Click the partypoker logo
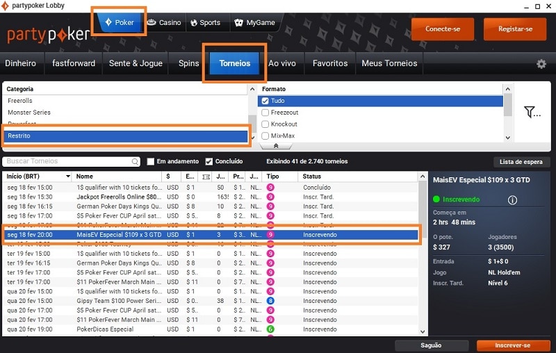The height and width of the screenshot is (353, 556). coord(48,35)
